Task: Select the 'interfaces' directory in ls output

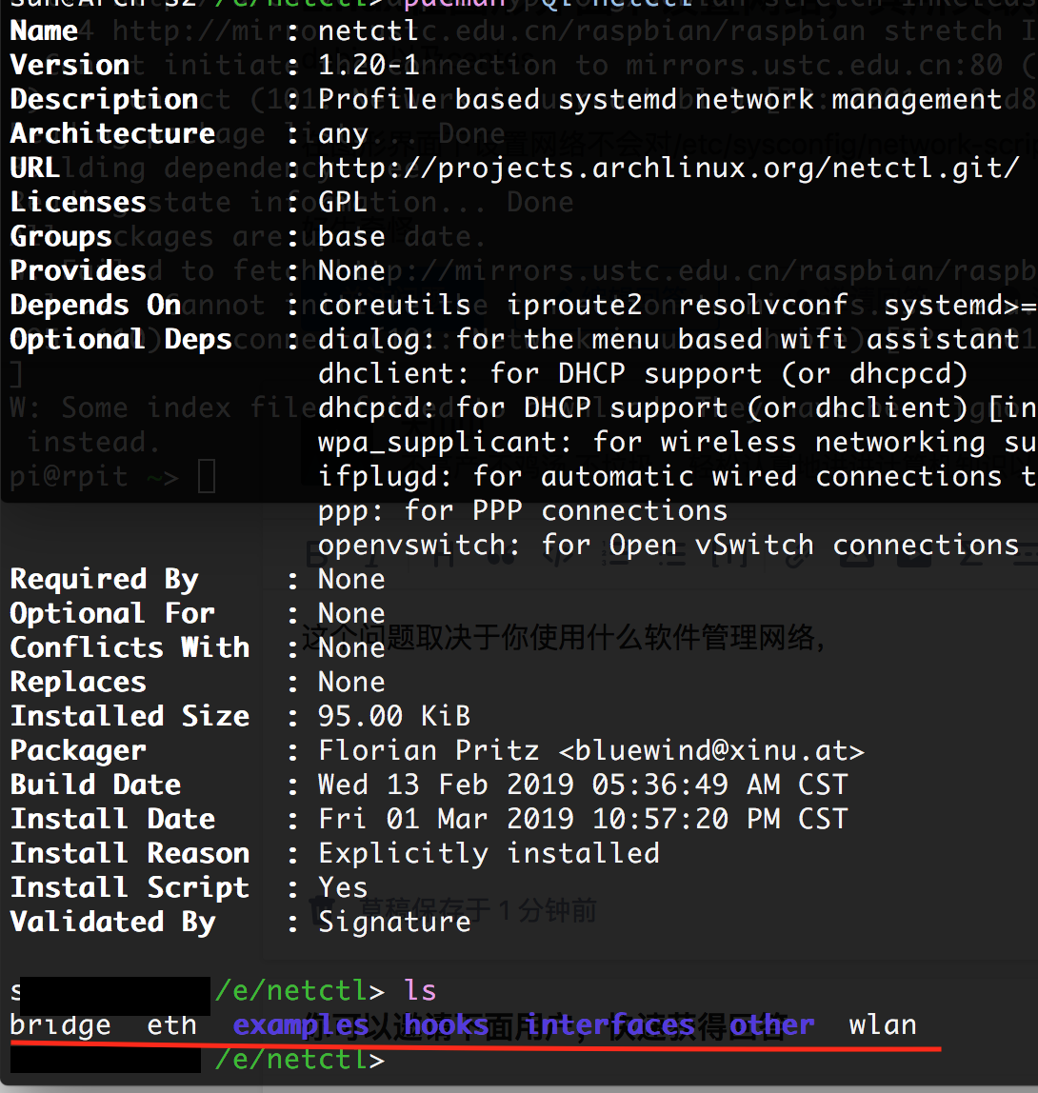Action: point(610,1024)
